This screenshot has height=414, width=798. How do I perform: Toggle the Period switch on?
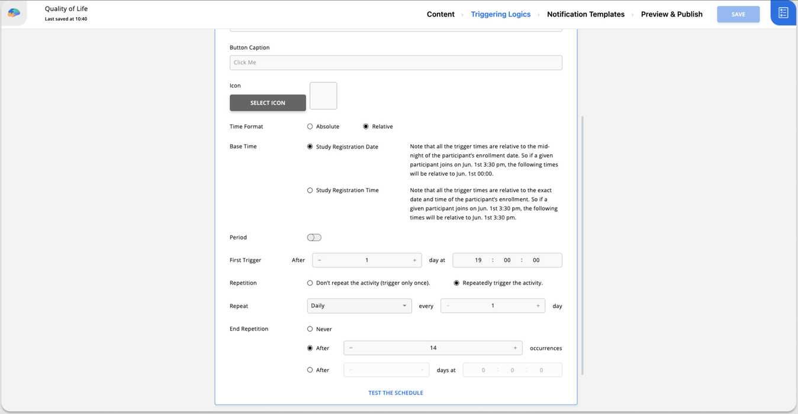coord(314,238)
